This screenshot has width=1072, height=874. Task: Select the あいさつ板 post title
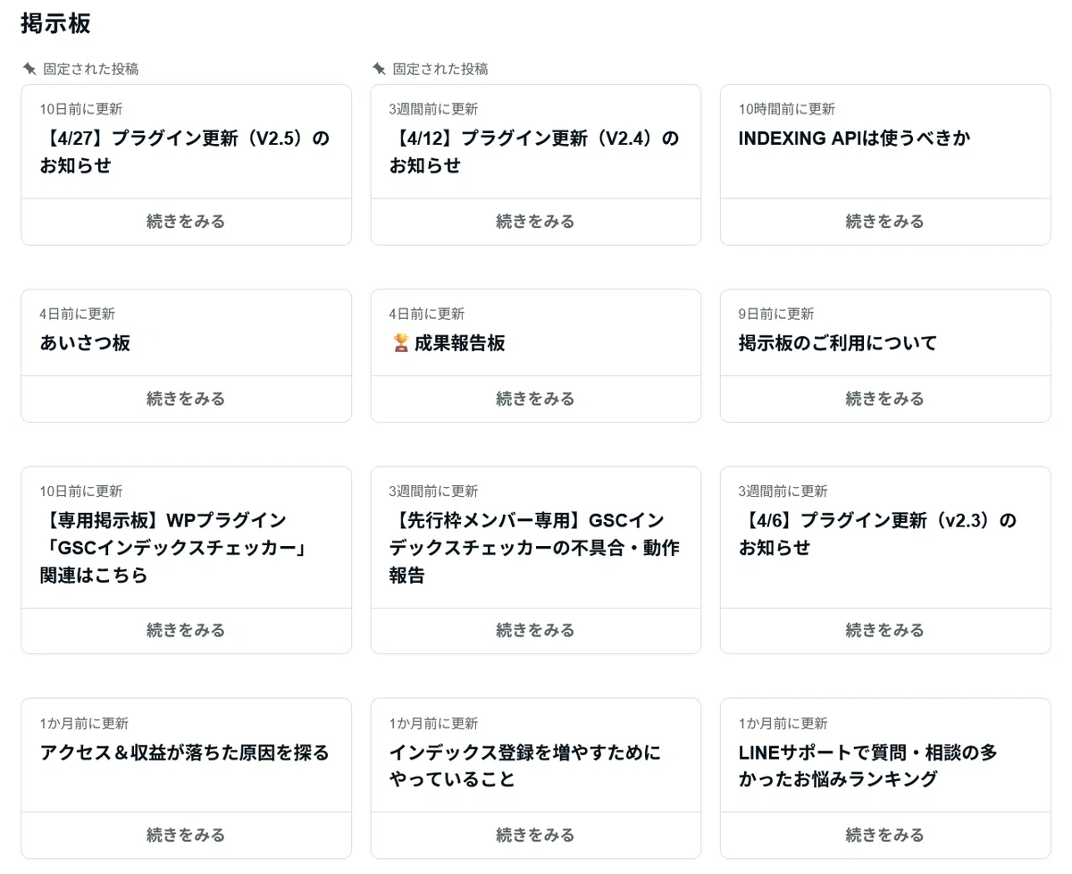pos(85,343)
